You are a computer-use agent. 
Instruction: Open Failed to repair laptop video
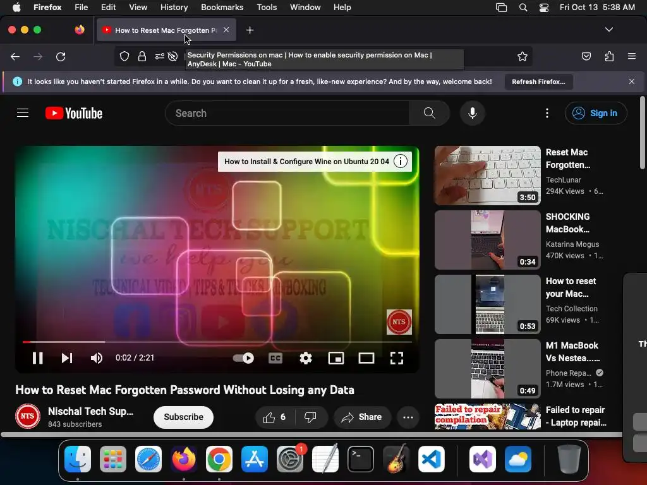487,417
